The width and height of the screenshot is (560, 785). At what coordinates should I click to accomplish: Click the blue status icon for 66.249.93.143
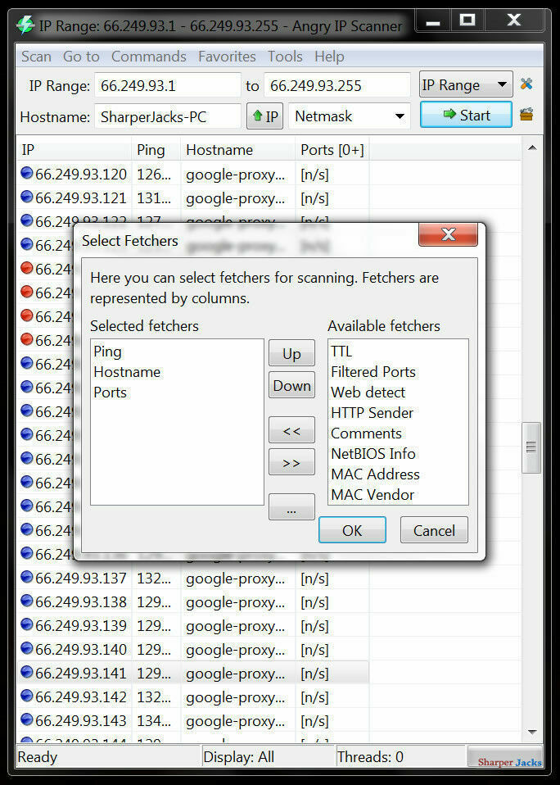coord(26,720)
